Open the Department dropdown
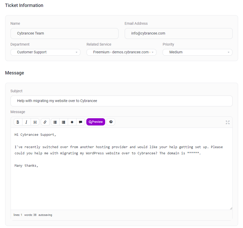The image size is (243, 228). coord(45,52)
